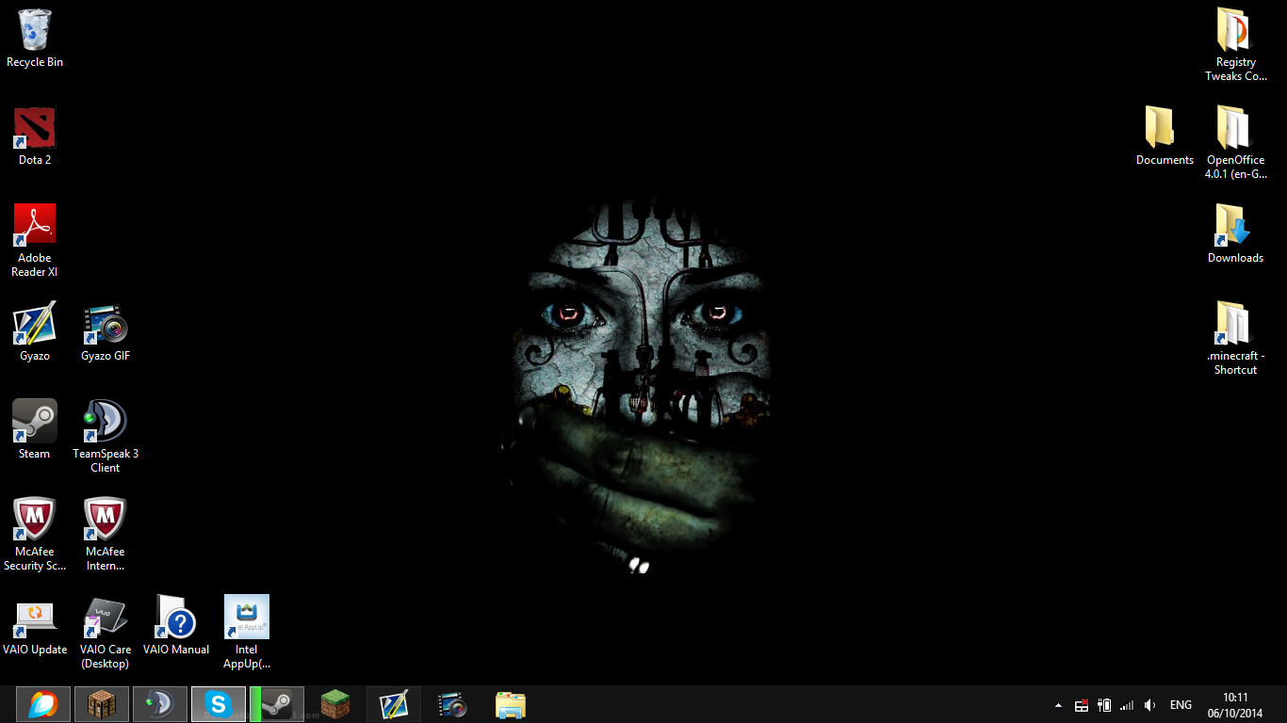Open the volume speaker tray icon
1287x723 pixels.
[1149, 705]
